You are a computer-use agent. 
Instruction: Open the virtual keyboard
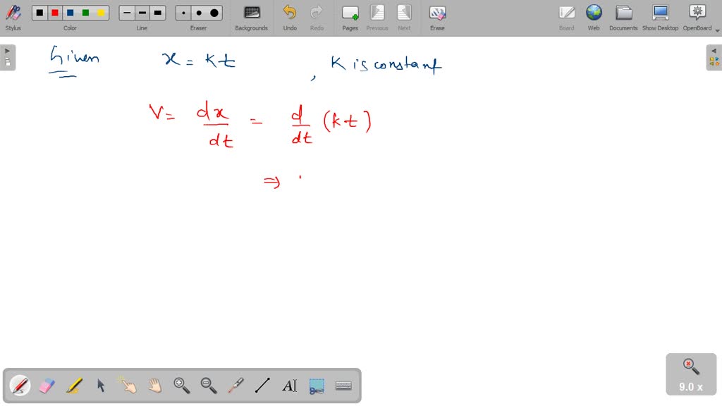pos(343,385)
